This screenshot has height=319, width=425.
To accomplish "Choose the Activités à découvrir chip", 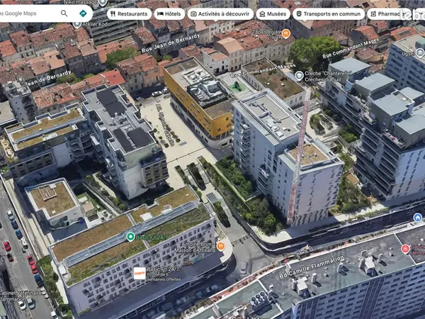I will 220,14.
